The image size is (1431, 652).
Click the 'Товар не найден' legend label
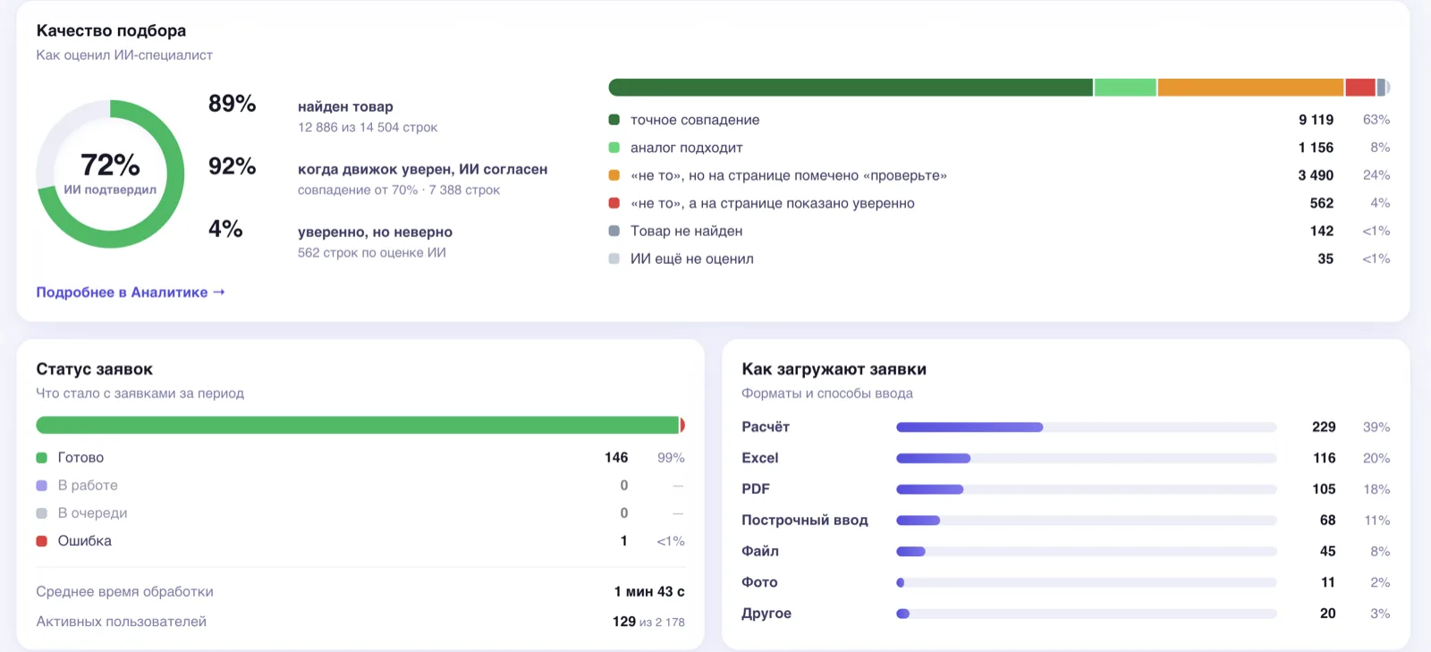click(x=687, y=231)
